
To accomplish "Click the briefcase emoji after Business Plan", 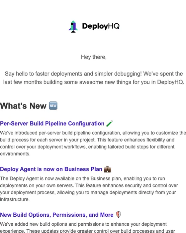I will [x=107, y=169].
